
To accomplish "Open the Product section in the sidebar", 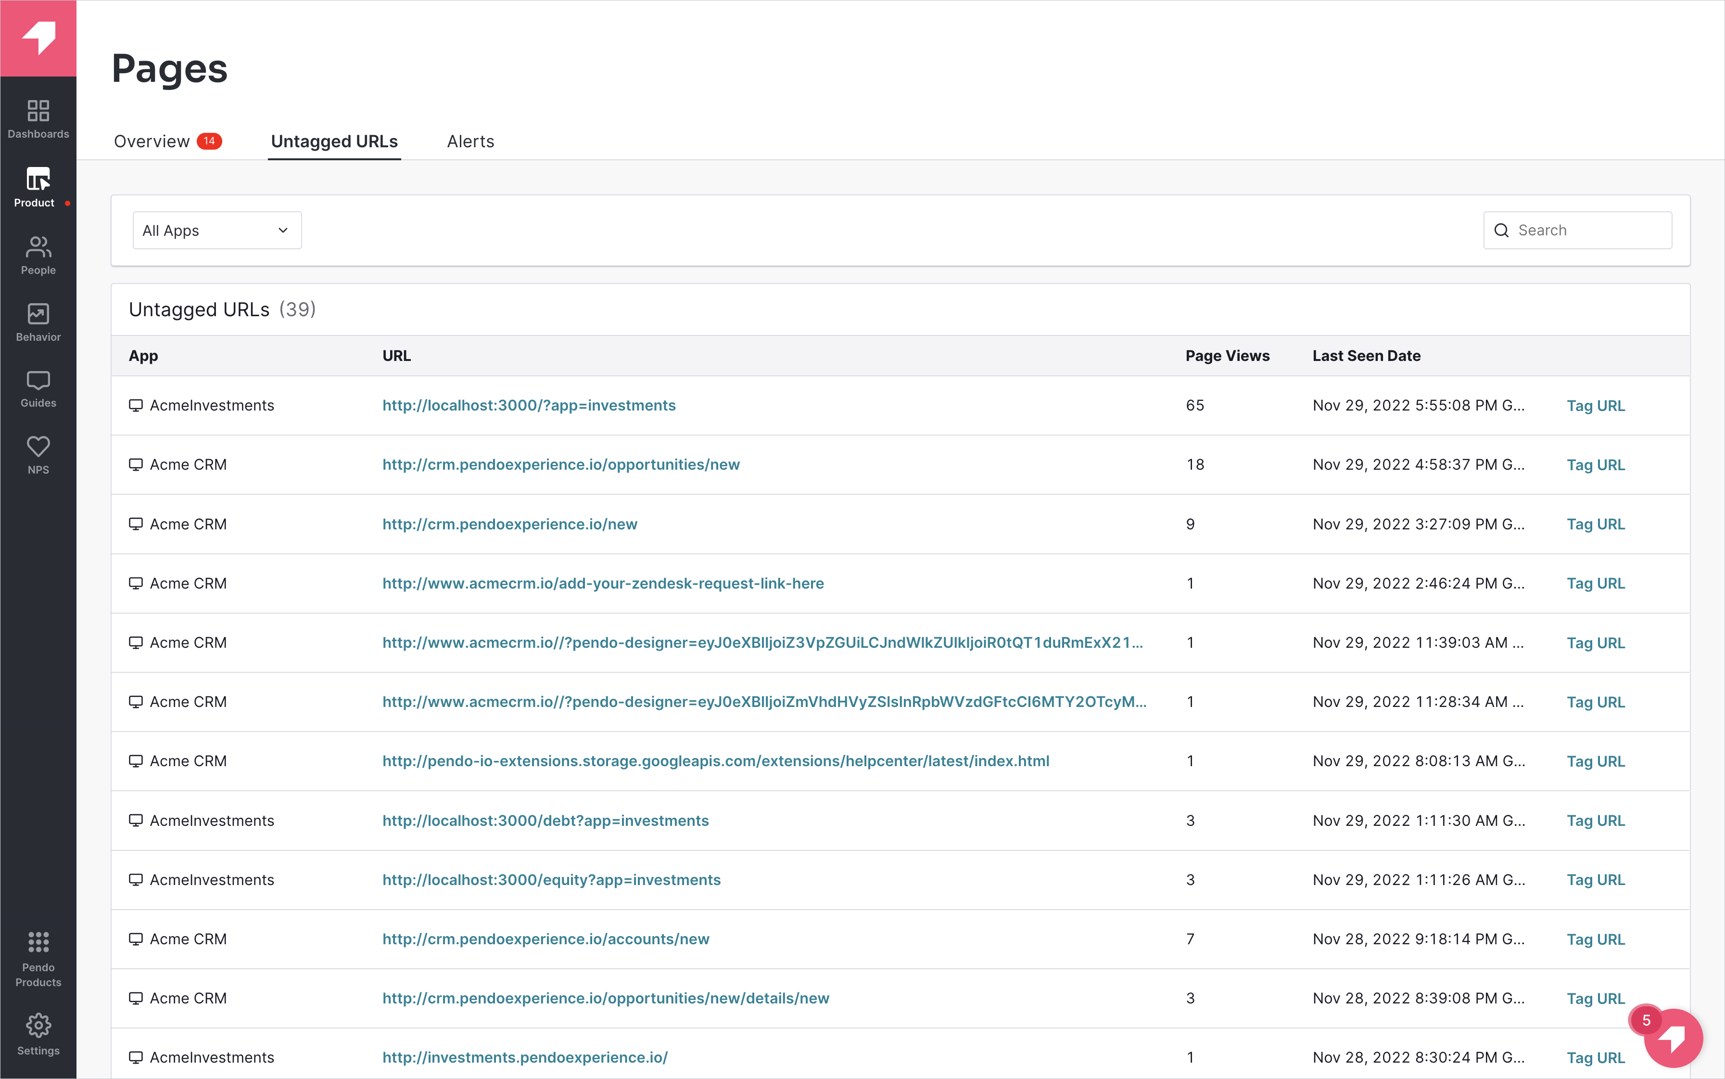I will (x=38, y=188).
